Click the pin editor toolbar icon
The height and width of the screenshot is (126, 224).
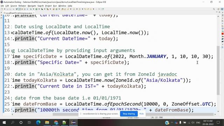click(x=103, y=9)
